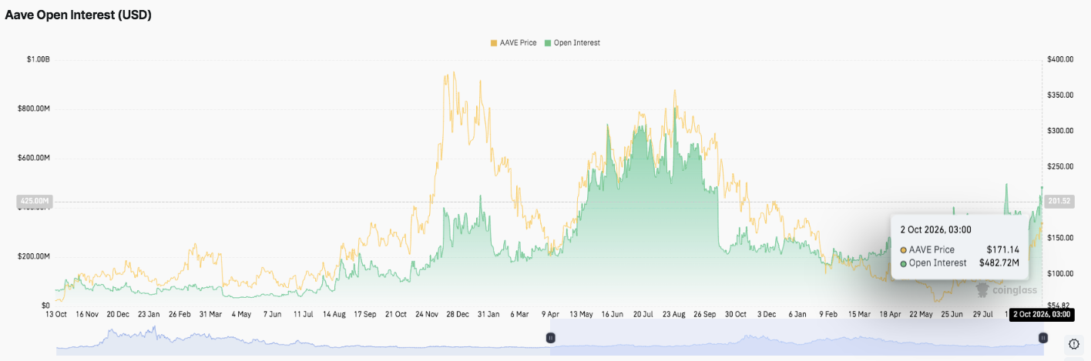Click the 16 Jun date label

612,314
